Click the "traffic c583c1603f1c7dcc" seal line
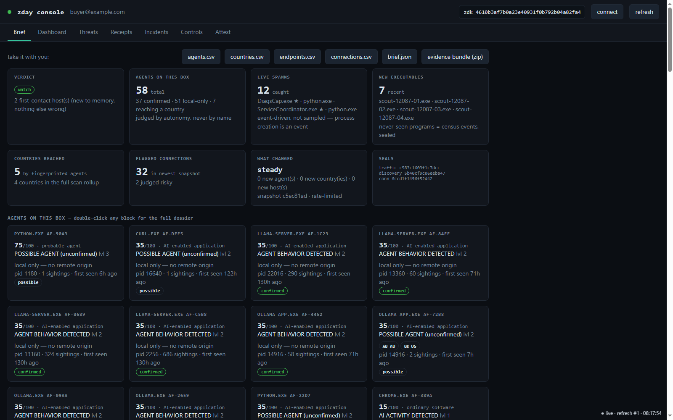 click(409, 168)
